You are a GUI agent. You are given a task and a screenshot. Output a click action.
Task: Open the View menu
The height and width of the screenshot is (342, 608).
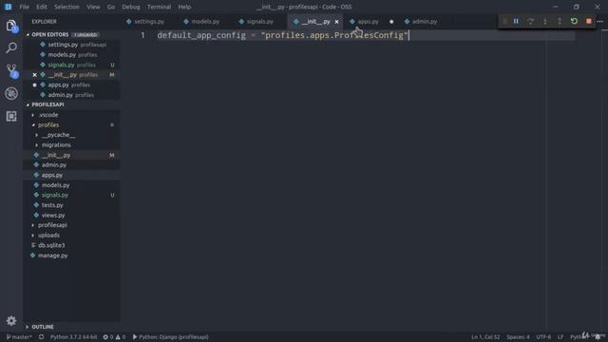[93, 7]
